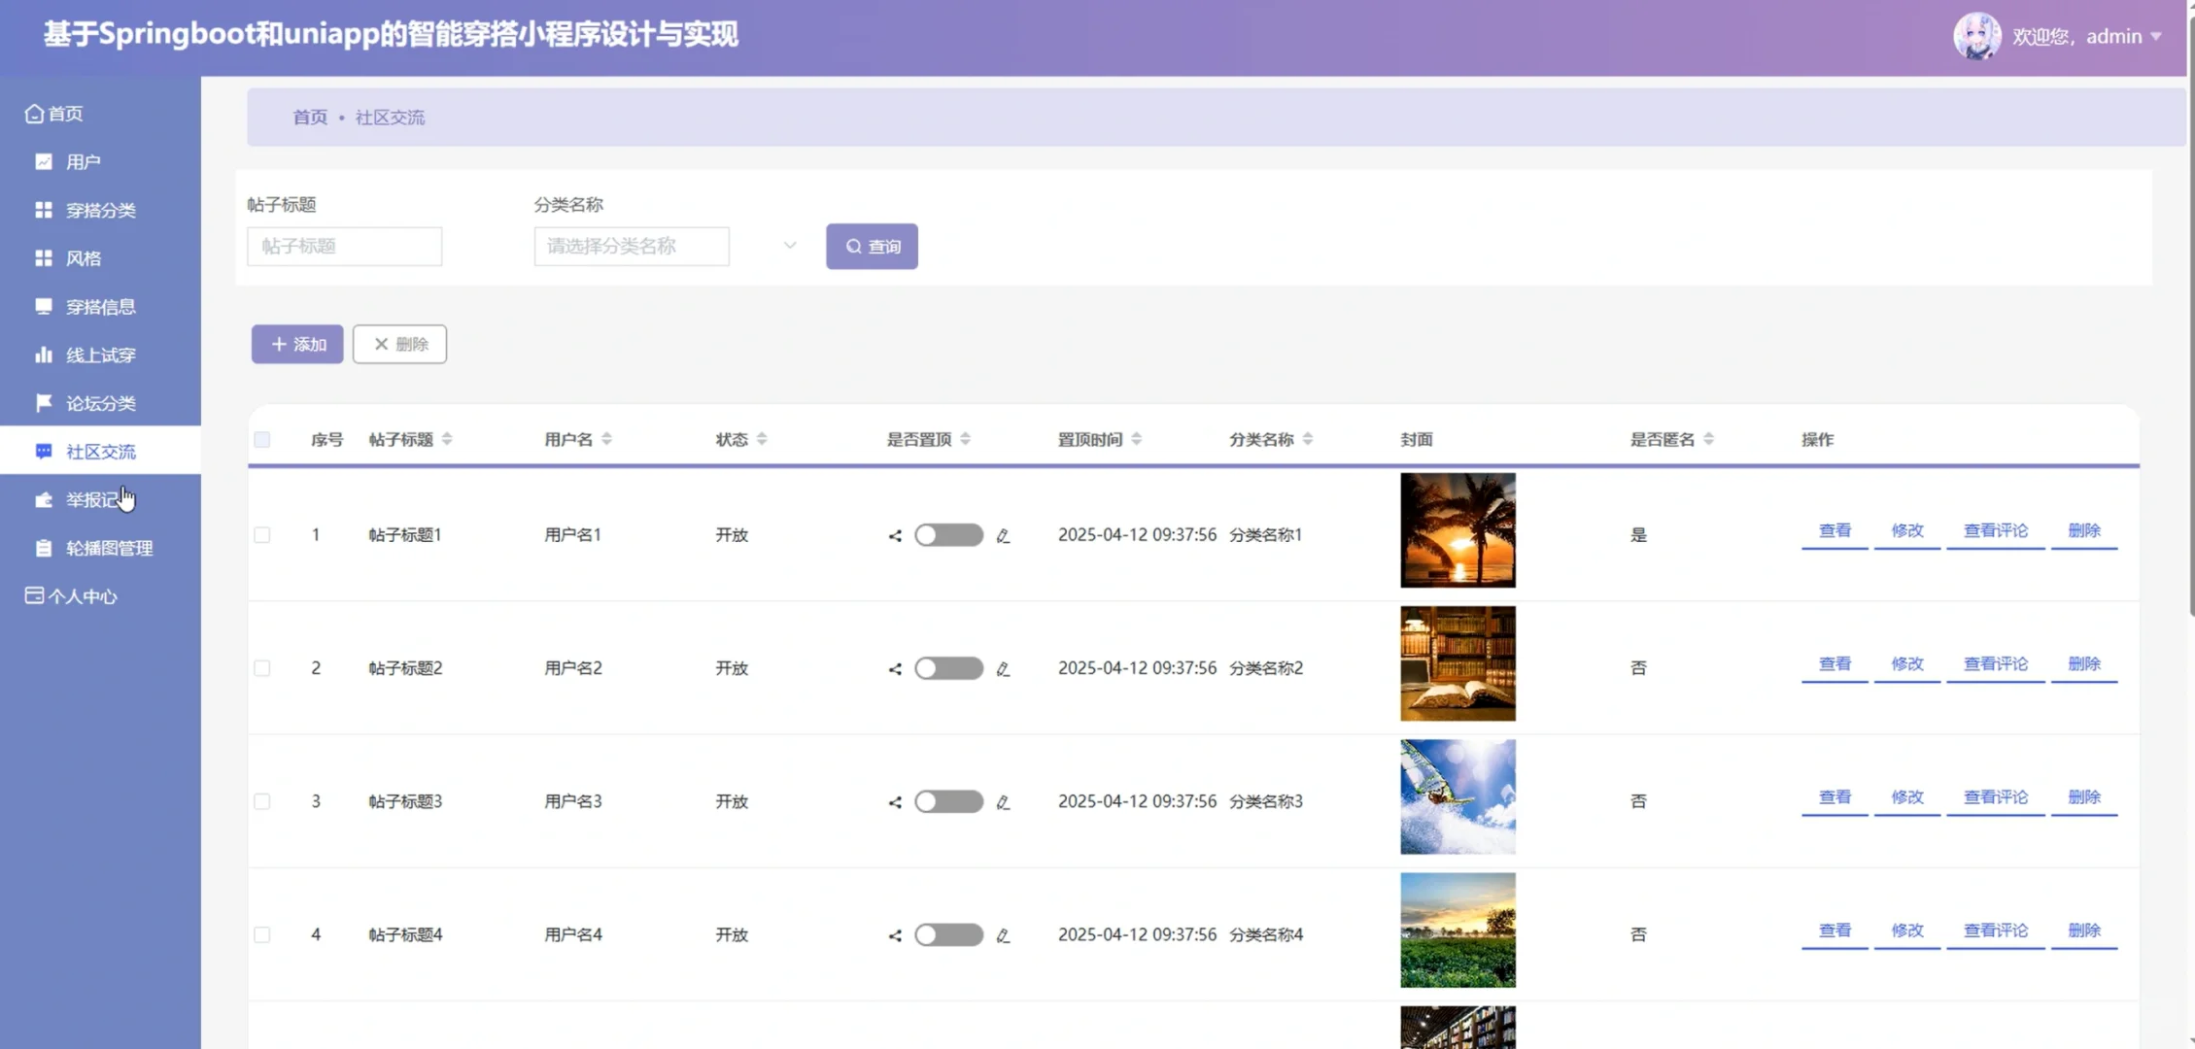Enable the pin toggle for 帖子标题1
Image resolution: width=2195 pixels, height=1049 pixels.
point(948,534)
